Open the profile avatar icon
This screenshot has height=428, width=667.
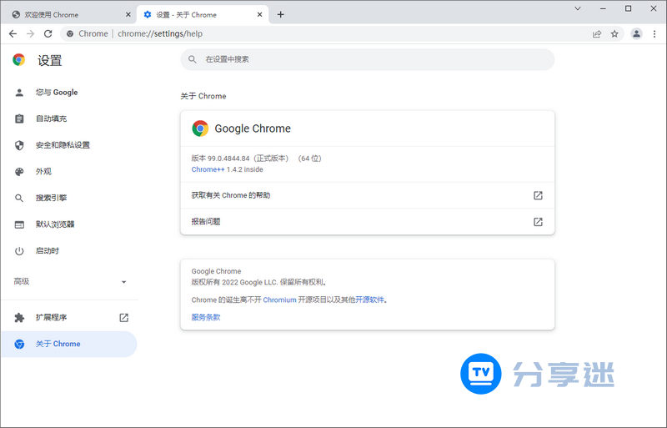pyautogui.click(x=636, y=33)
